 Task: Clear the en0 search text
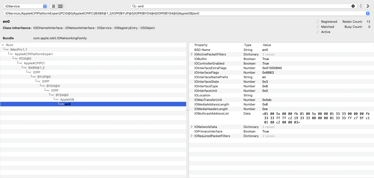point(353,6)
